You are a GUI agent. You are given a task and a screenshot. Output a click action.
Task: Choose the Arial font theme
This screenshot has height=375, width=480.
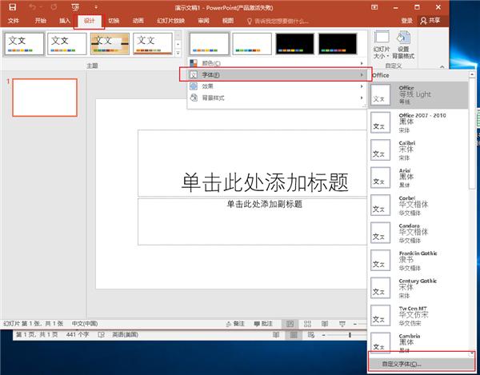tap(418, 178)
